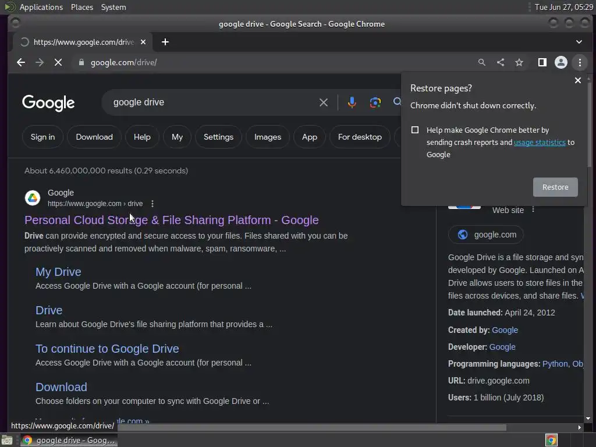The height and width of the screenshot is (447, 596).
Task: Select the For desktop filter chip
Action: click(360, 137)
